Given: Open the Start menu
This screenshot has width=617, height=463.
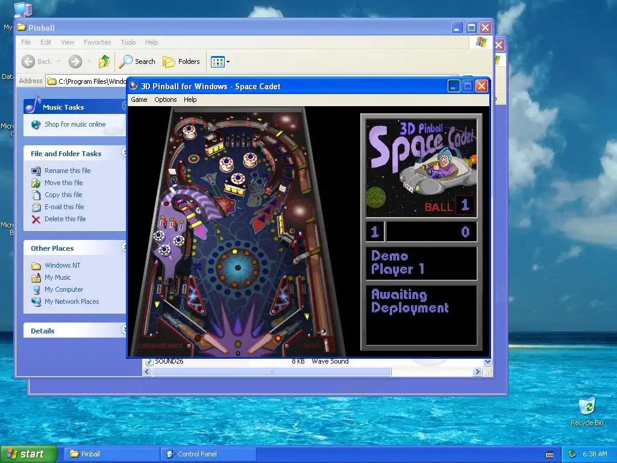Looking at the screenshot, I should [x=29, y=454].
